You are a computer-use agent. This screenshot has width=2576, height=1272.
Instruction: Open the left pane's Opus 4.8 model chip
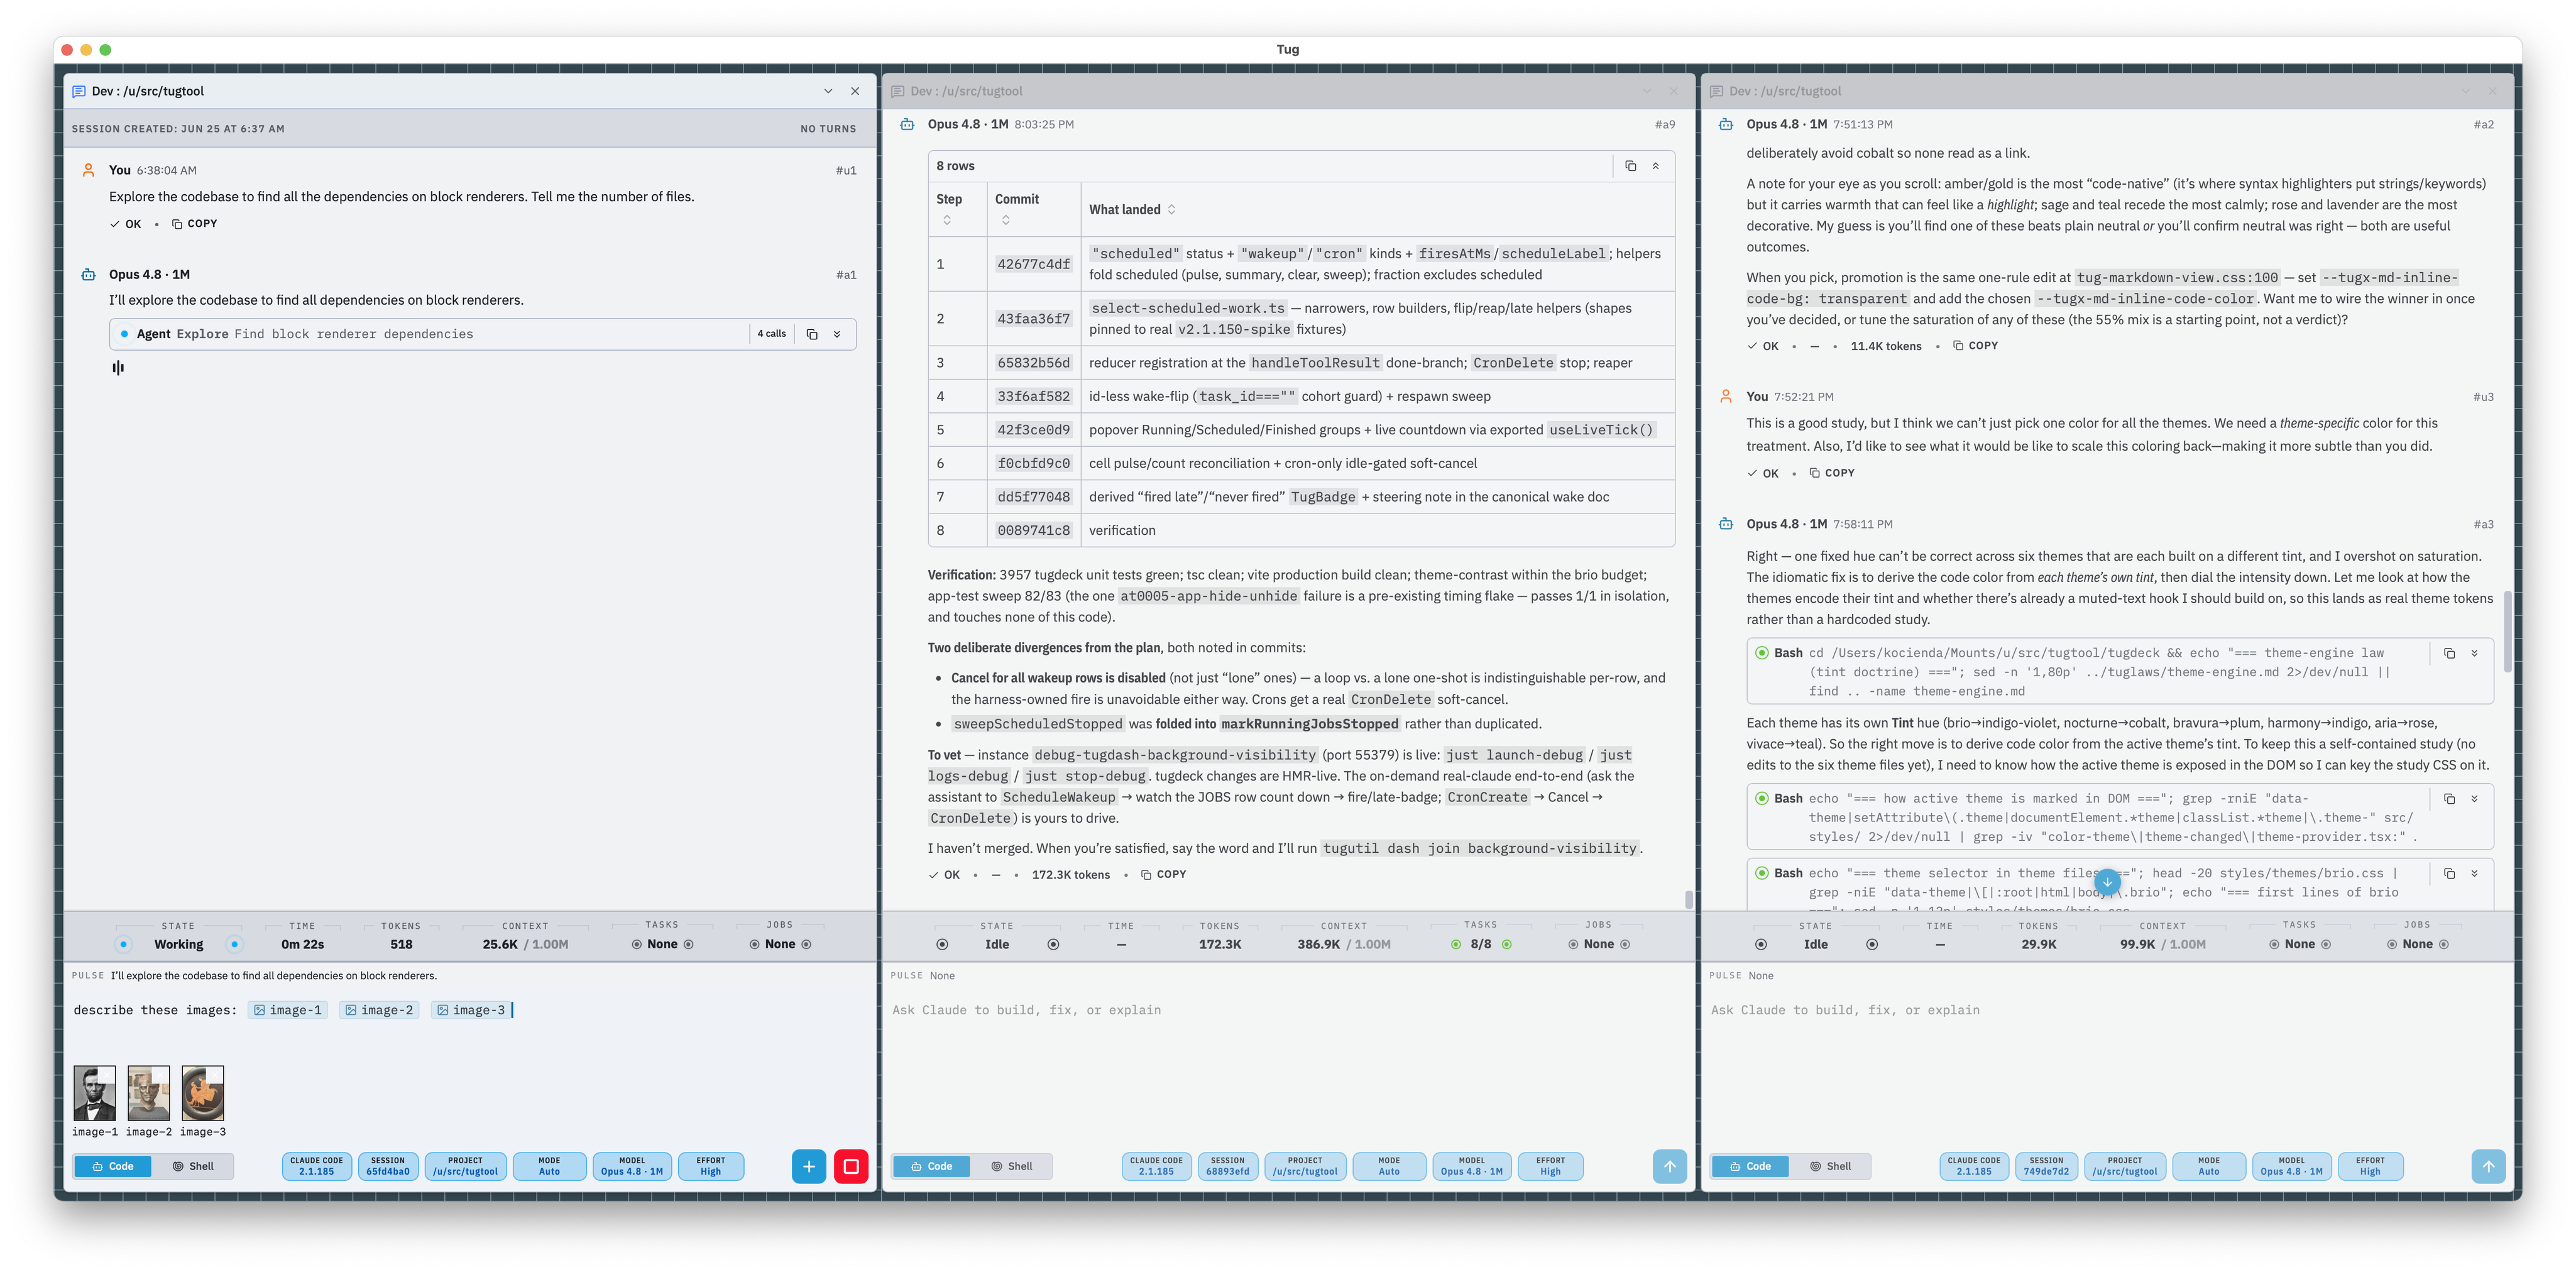632,1166
